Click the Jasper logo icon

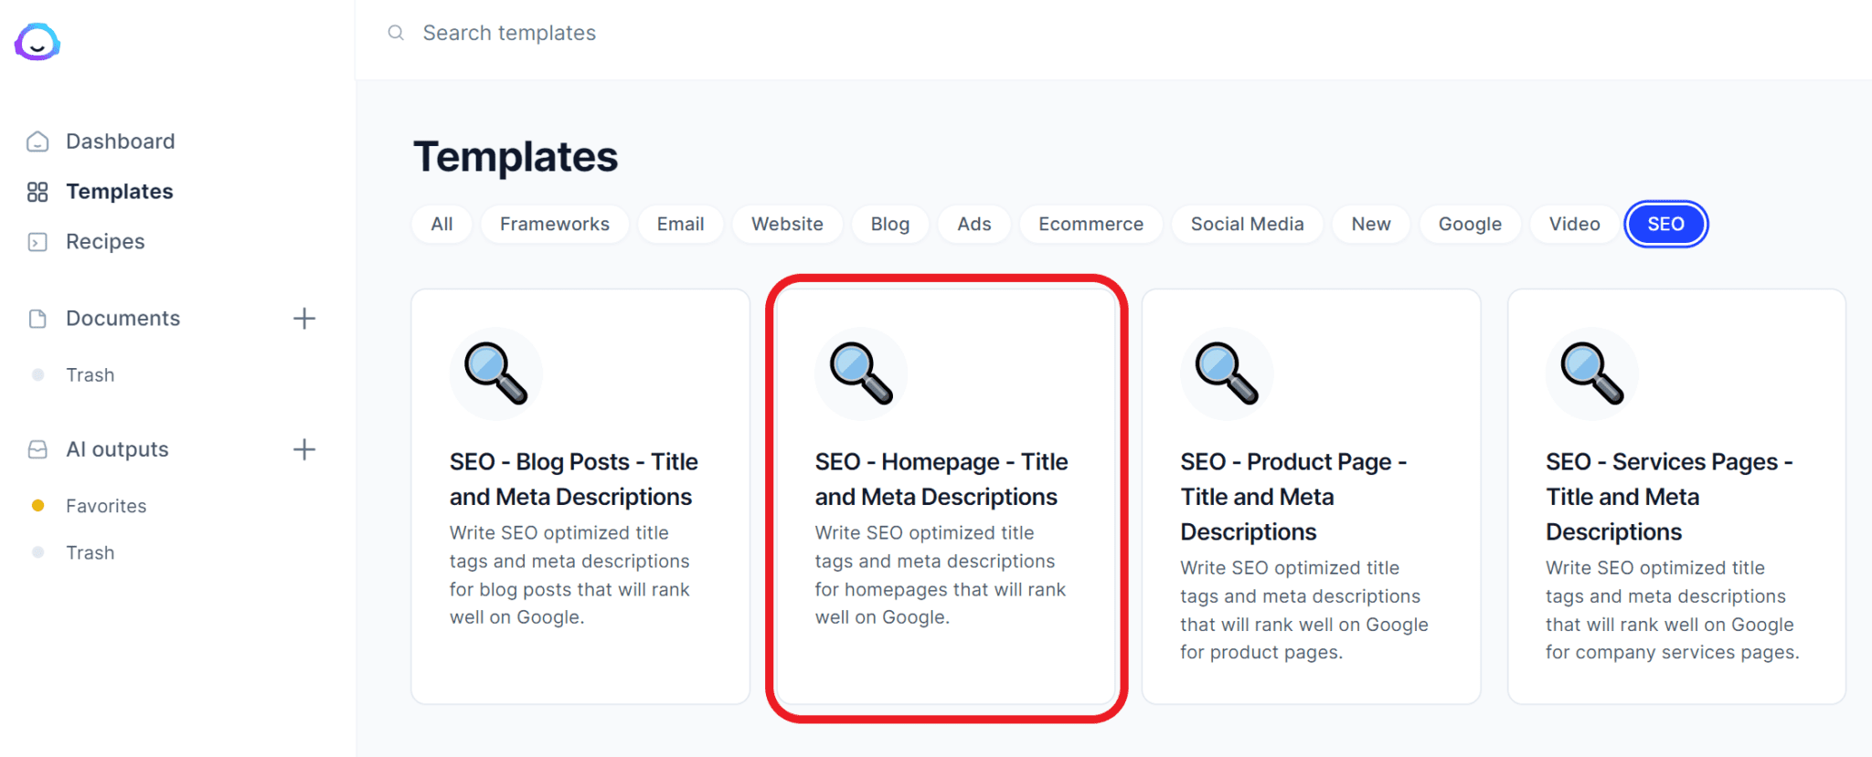[37, 42]
